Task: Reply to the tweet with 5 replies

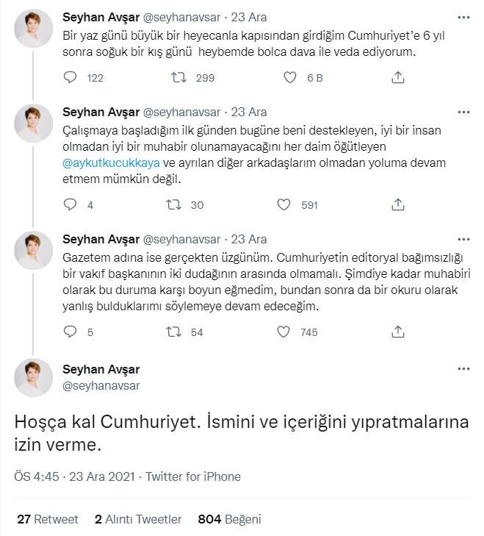Action: pos(71,332)
